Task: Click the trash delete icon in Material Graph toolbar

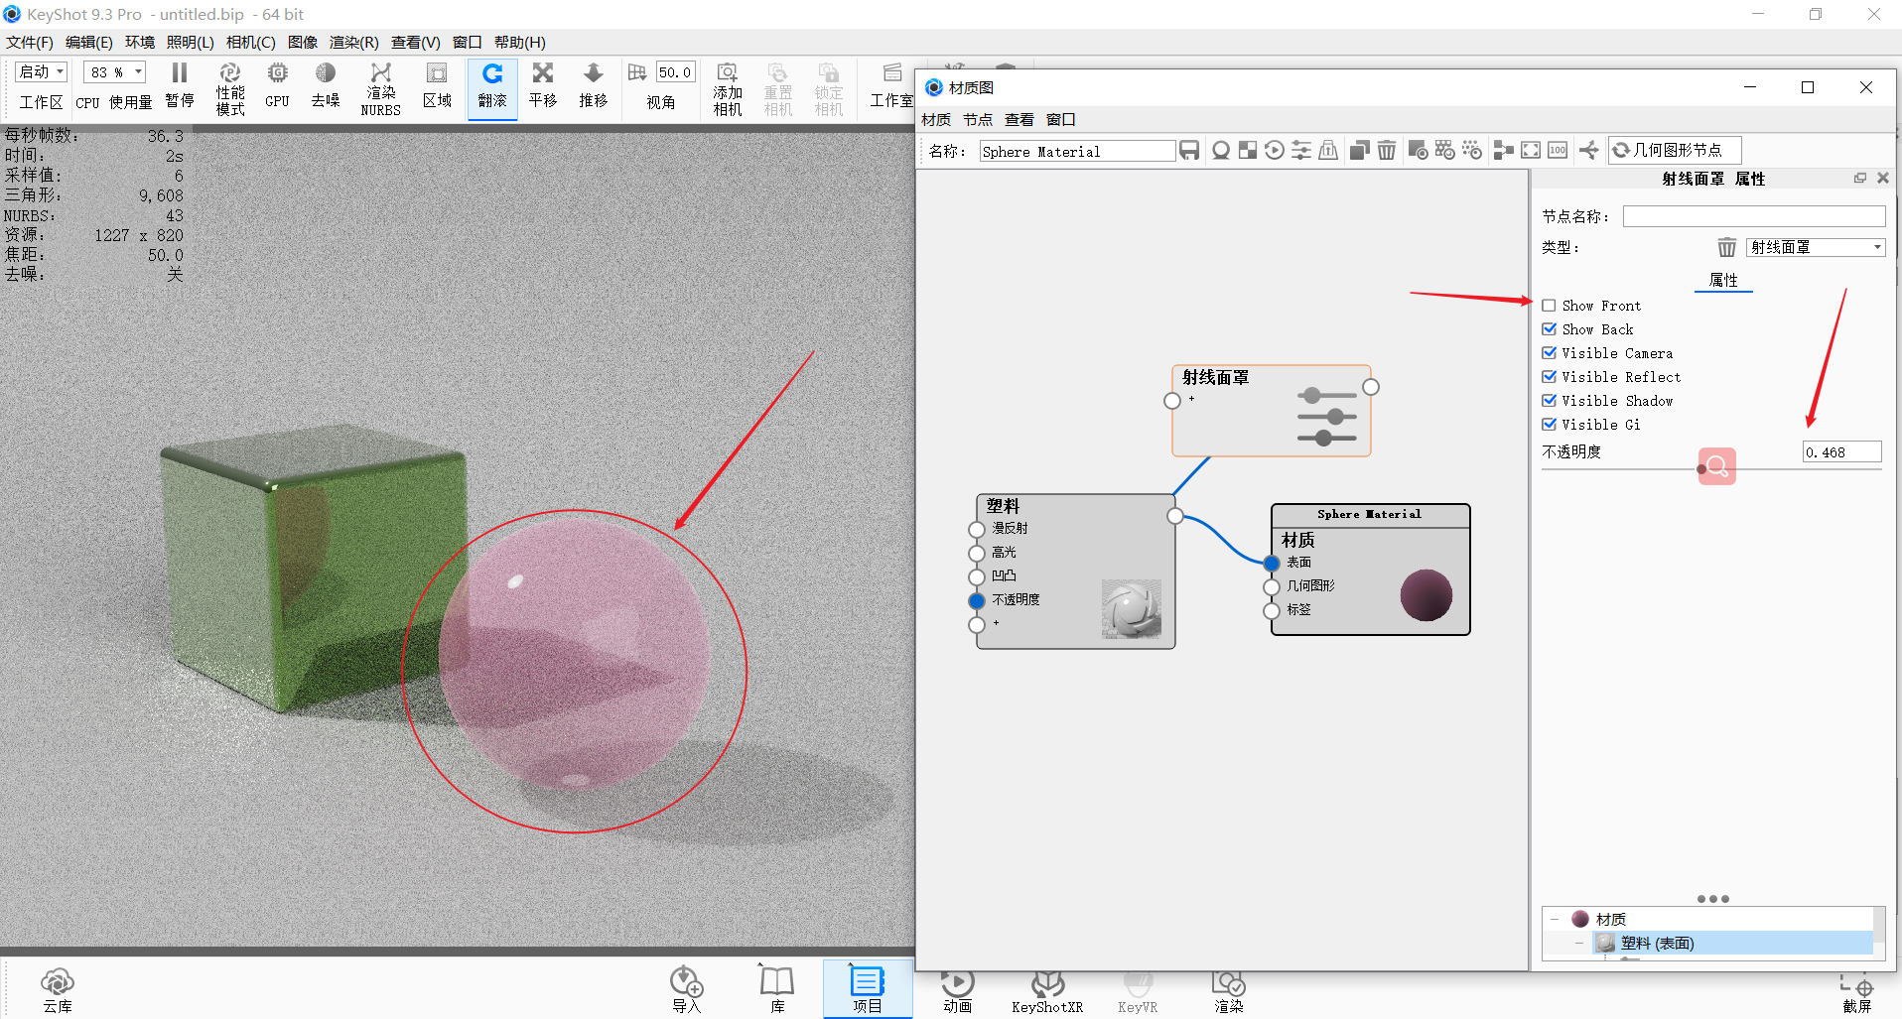Action: (1387, 150)
